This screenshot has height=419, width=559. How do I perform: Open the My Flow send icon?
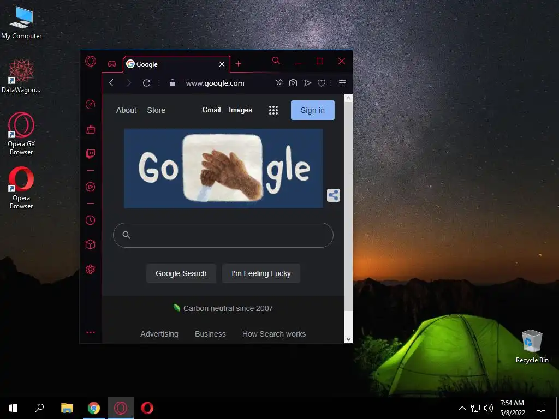307,83
